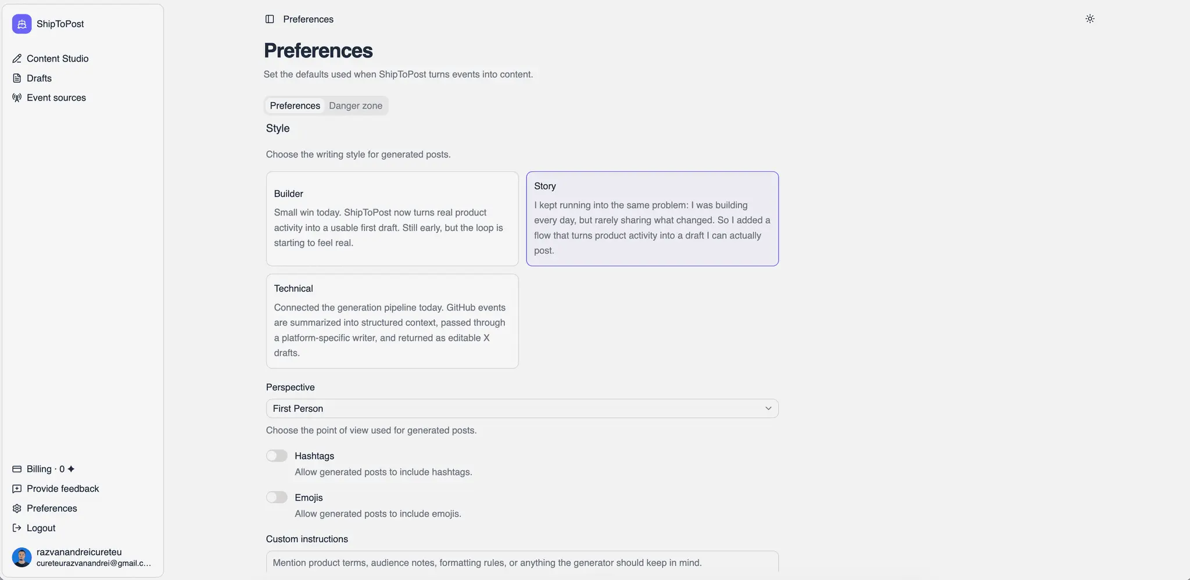This screenshot has width=1190, height=580.
Task: Open Provide feedback dialog
Action: pyautogui.click(x=63, y=489)
